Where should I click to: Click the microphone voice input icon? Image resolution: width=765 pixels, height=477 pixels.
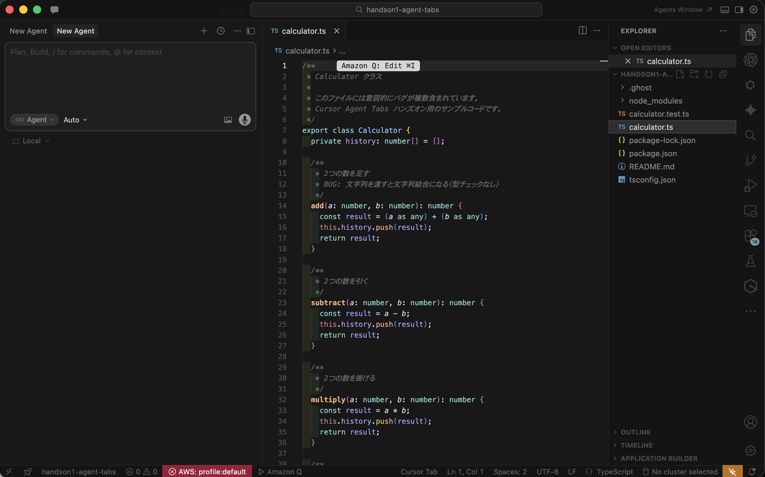point(245,120)
